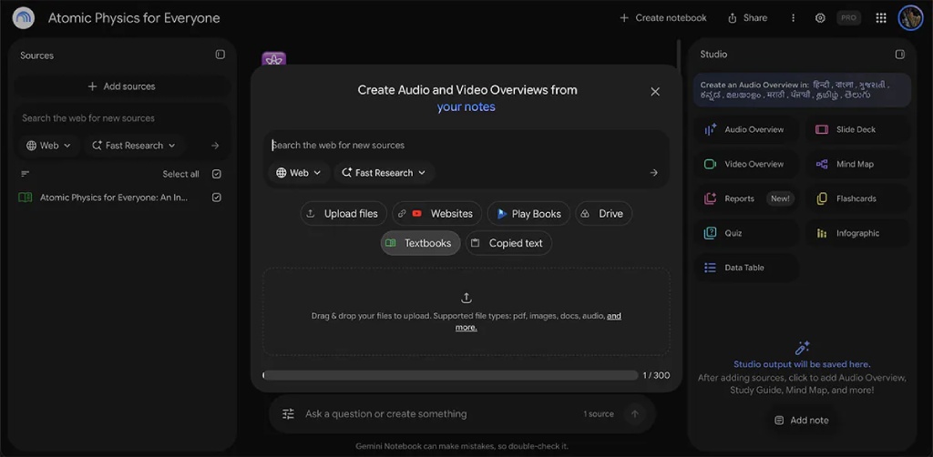Click the New! badge beside Reports
Viewport: 933px width, 457px height.
(780, 198)
